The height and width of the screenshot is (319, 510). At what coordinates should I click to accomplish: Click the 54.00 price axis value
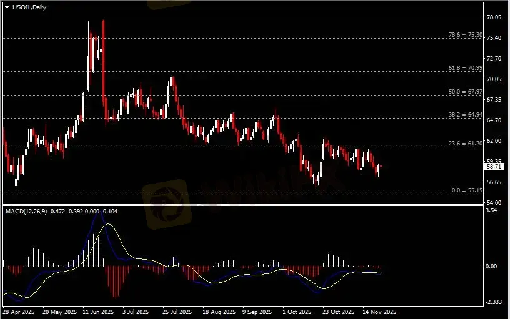494,202
